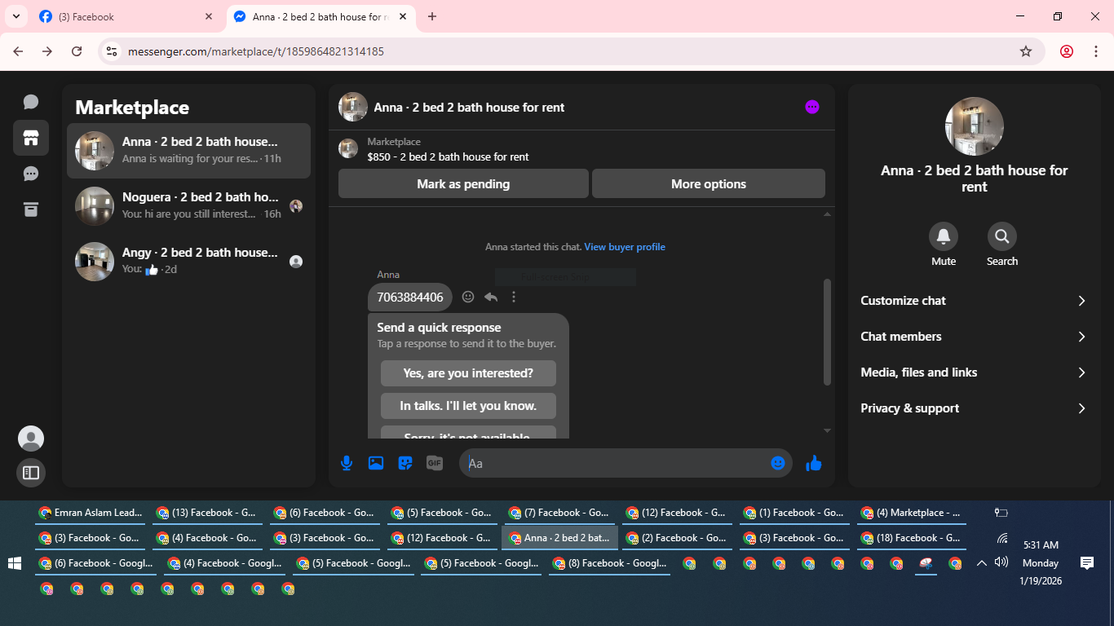1114x626 pixels.
Task: Switch to (13) Facebook taskbar window
Action: (208, 513)
